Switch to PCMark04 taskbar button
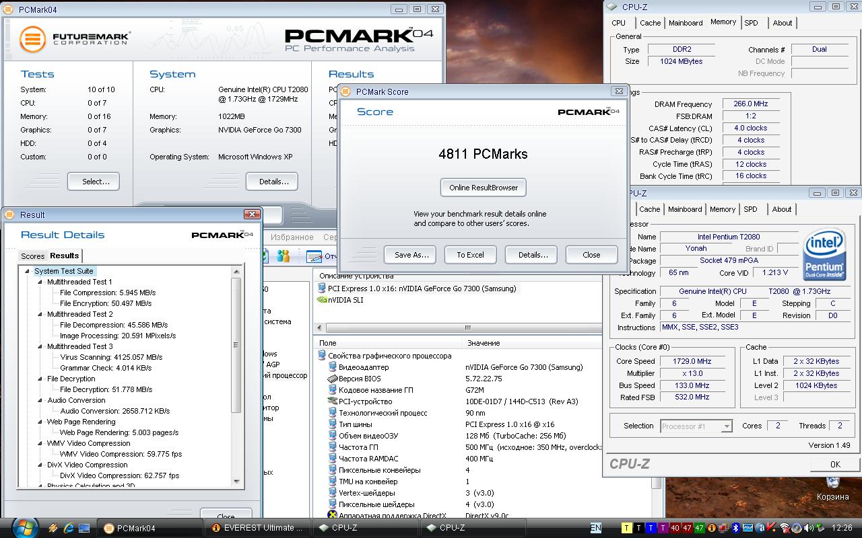This screenshot has width=862, height=538. (x=150, y=528)
